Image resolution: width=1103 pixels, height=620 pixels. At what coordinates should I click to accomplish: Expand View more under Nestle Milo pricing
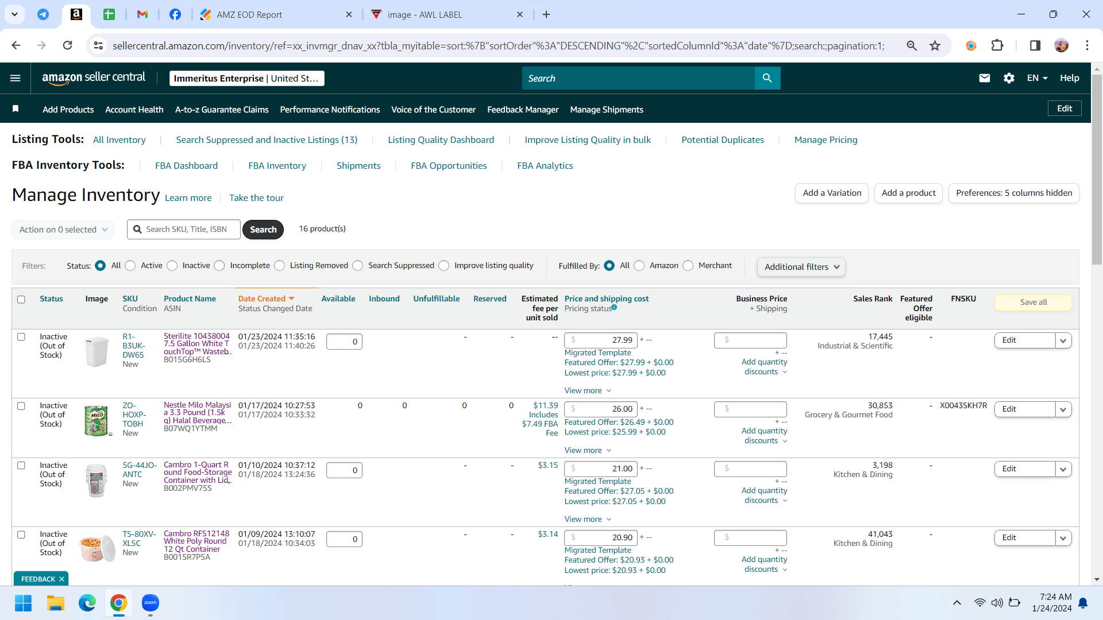[588, 451]
